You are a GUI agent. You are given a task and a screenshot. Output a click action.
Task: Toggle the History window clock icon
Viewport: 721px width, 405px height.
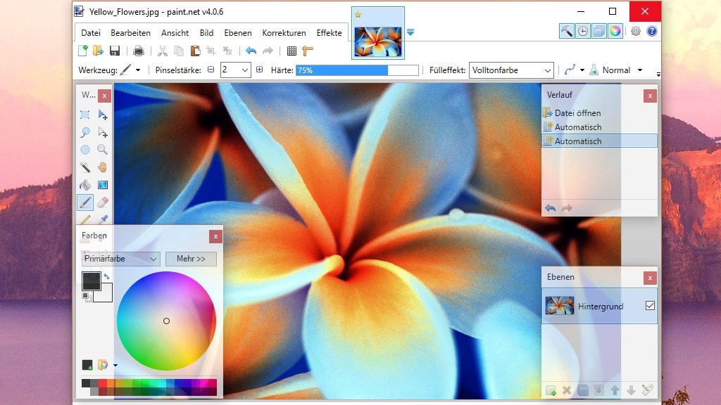(x=582, y=31)
